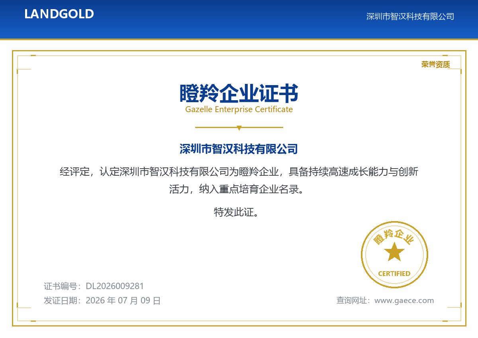478x338 pixels.
Task: Click the gold 瞪羚企业 CERTIFIED seal
Action: click(394, 254)
